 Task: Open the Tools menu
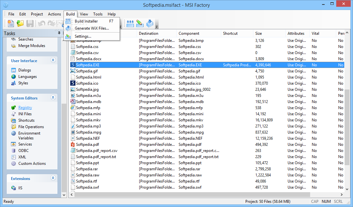pos(98,14)
